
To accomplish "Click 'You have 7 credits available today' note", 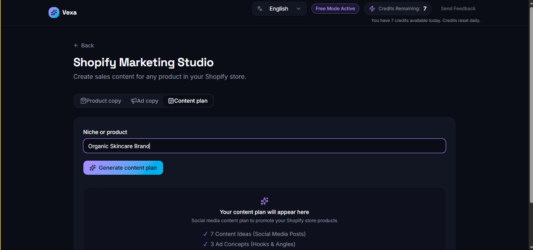I will pos(426,20).
